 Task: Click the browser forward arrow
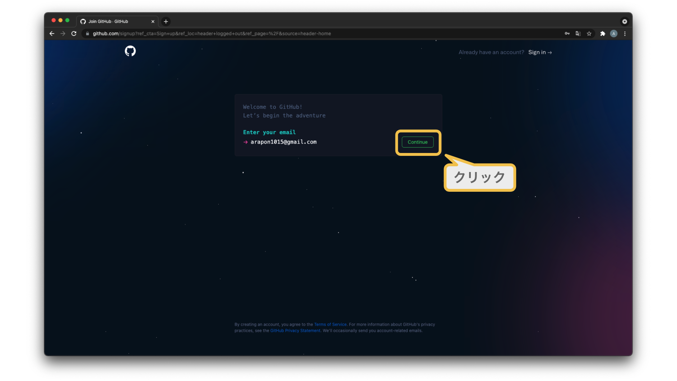click(63, 33)
